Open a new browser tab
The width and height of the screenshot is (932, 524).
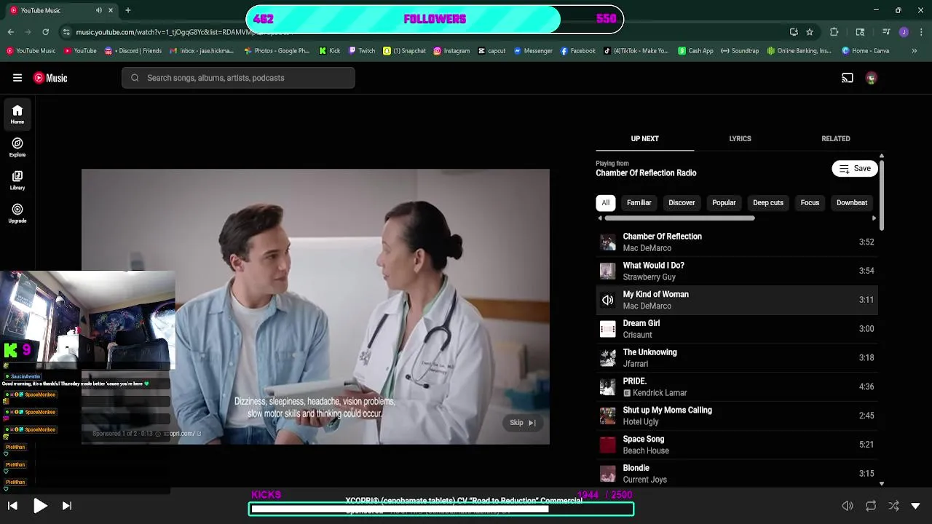(x=128, y=10)
